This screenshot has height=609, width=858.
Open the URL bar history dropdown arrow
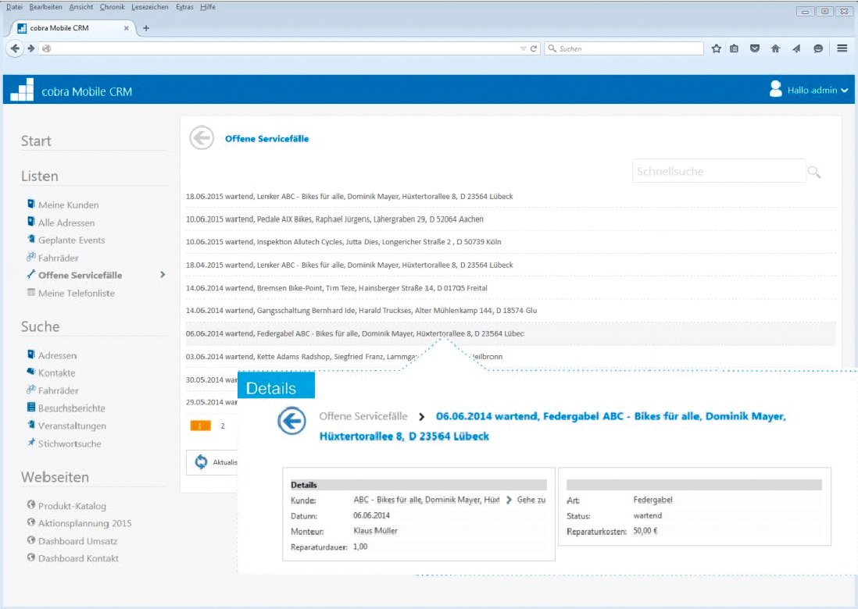pos(524,48)
